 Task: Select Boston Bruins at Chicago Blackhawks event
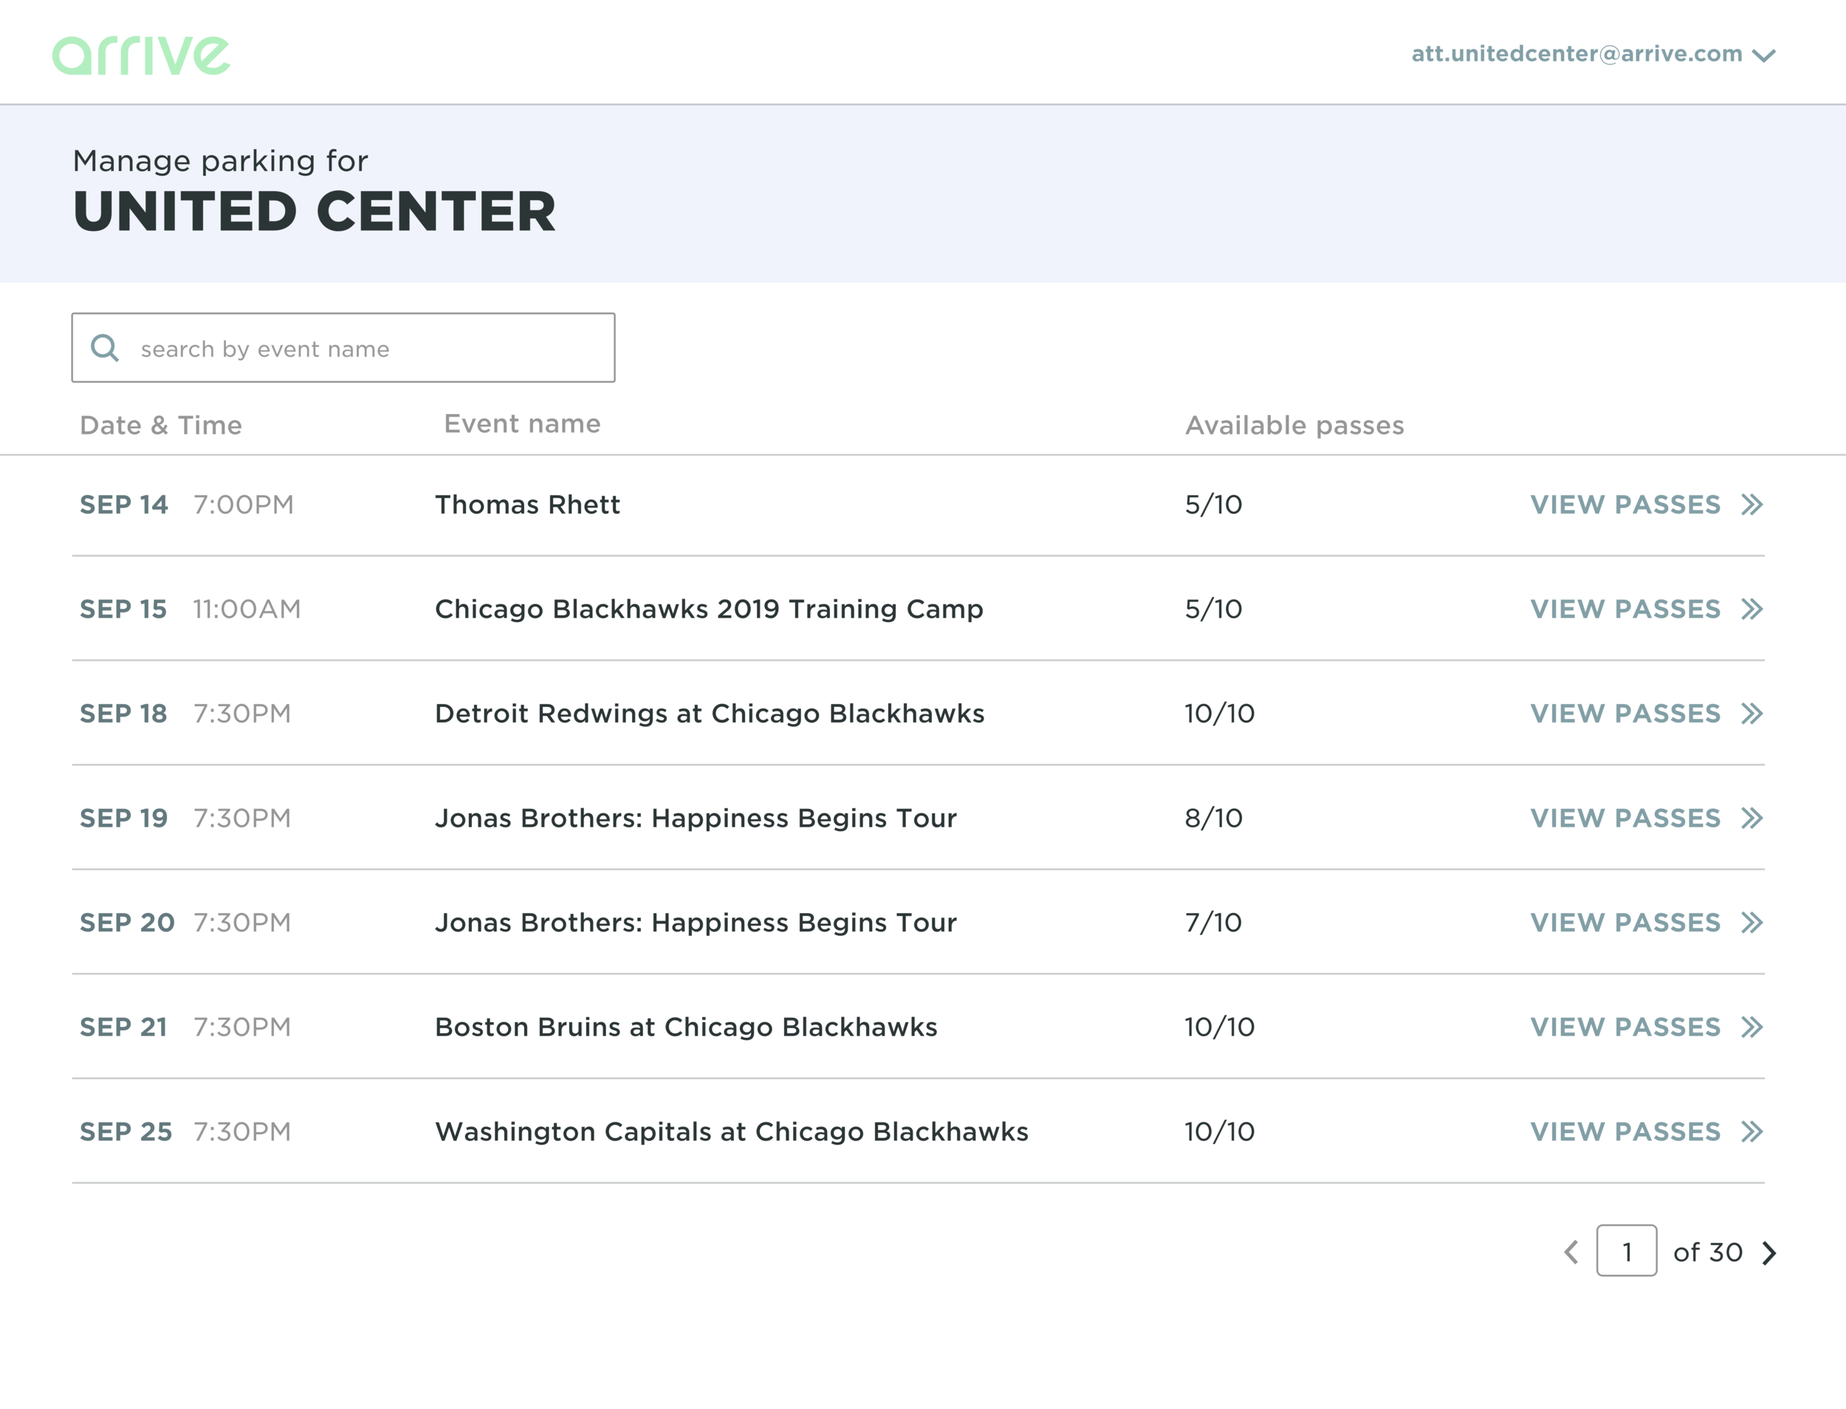pyautogui.click(x=687, y=1027)
